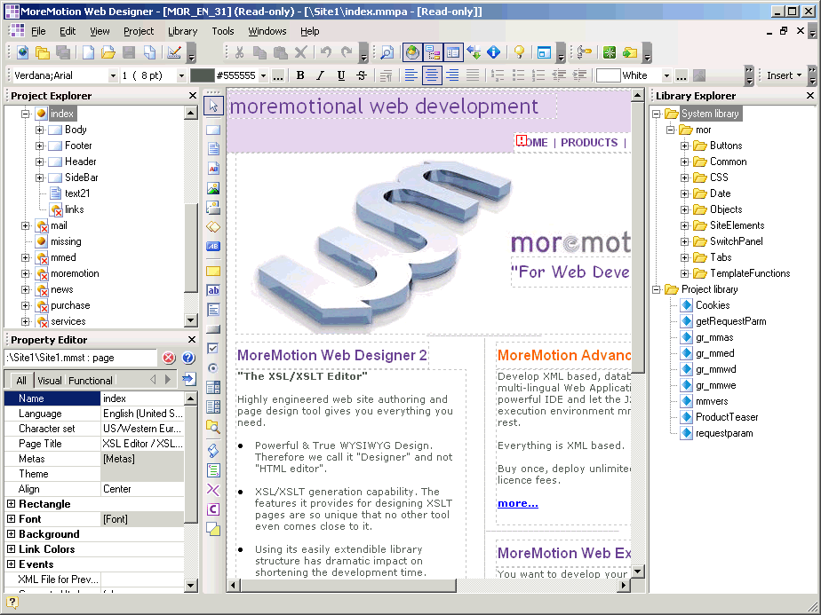Viewport: 821px width, 615px height.
Task: Click the help question icon in status bar
Action: click(x=12, y=603)
